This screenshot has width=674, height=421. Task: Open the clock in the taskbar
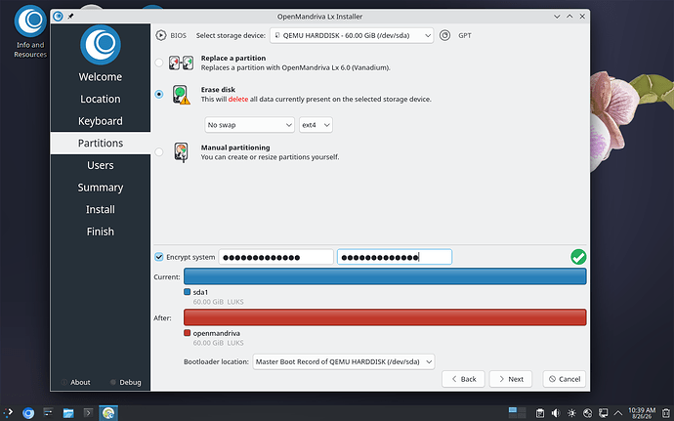click(x=642, y=413)
